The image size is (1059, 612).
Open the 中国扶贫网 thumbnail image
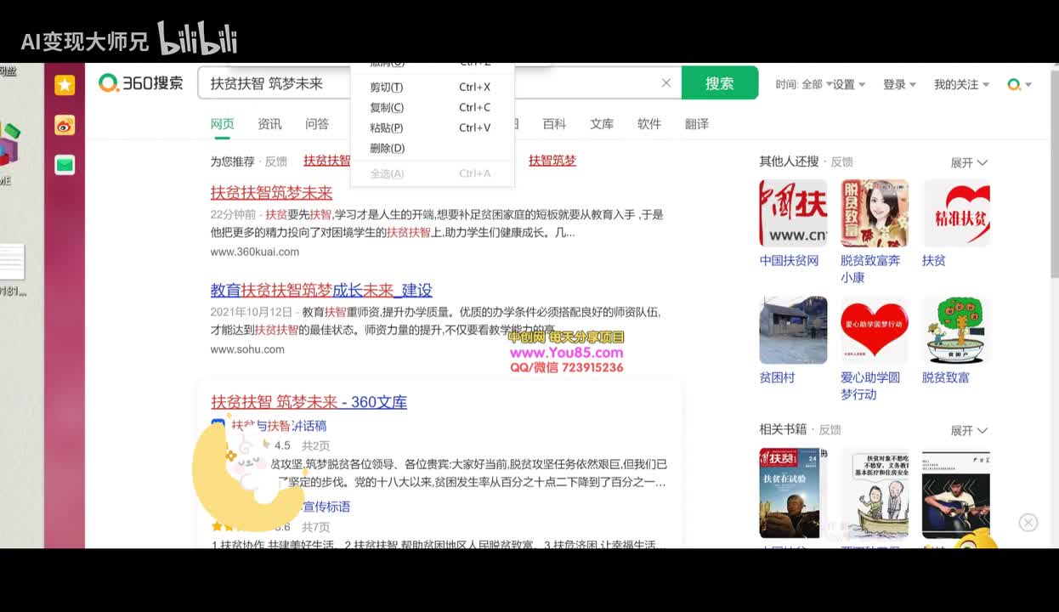(793, 212)
